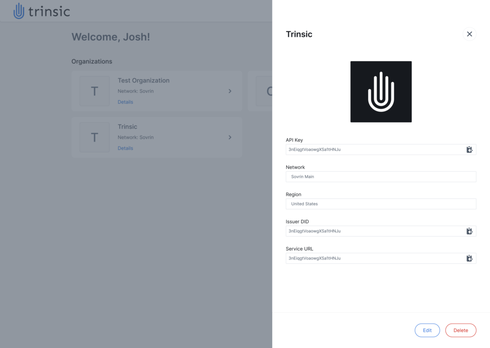The height and width of the screenshot is (348, 490).
Task: Click the Service URL label
Action: click(300, 249)
